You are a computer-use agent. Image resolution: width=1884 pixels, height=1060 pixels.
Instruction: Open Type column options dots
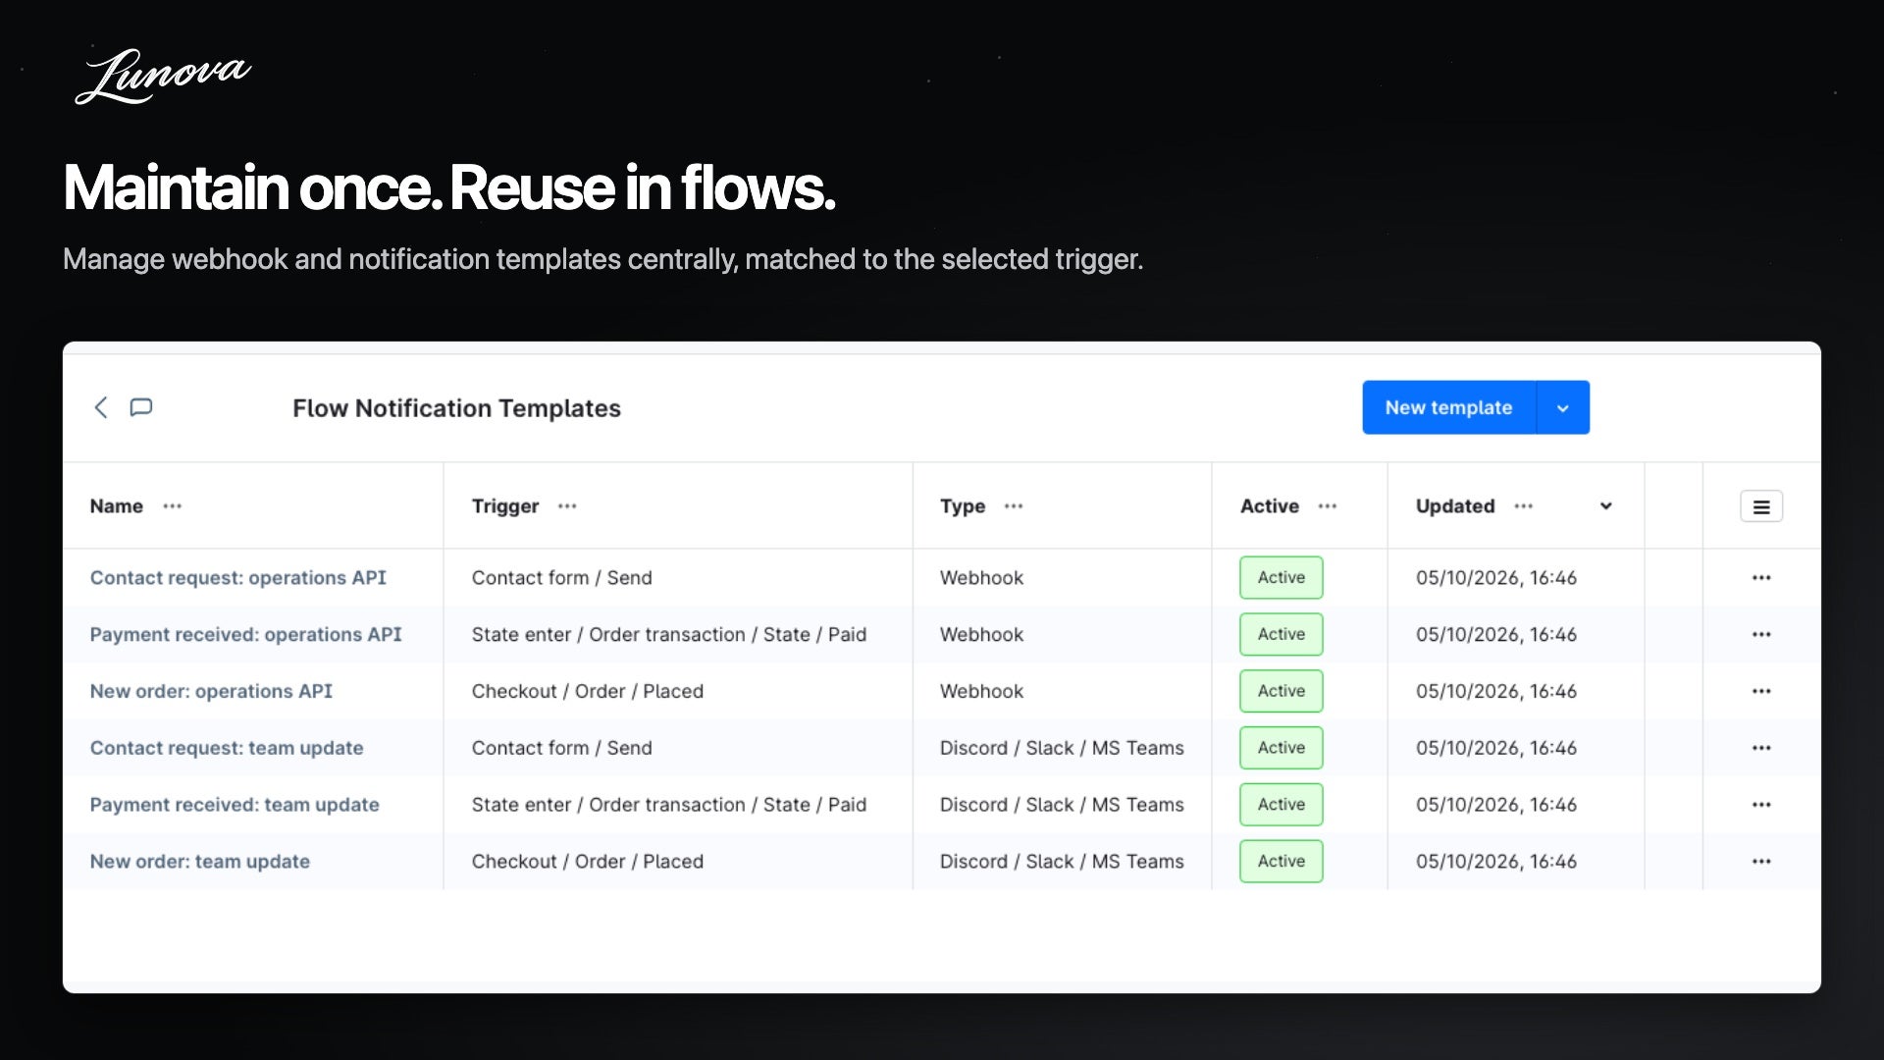(1014, 506)
